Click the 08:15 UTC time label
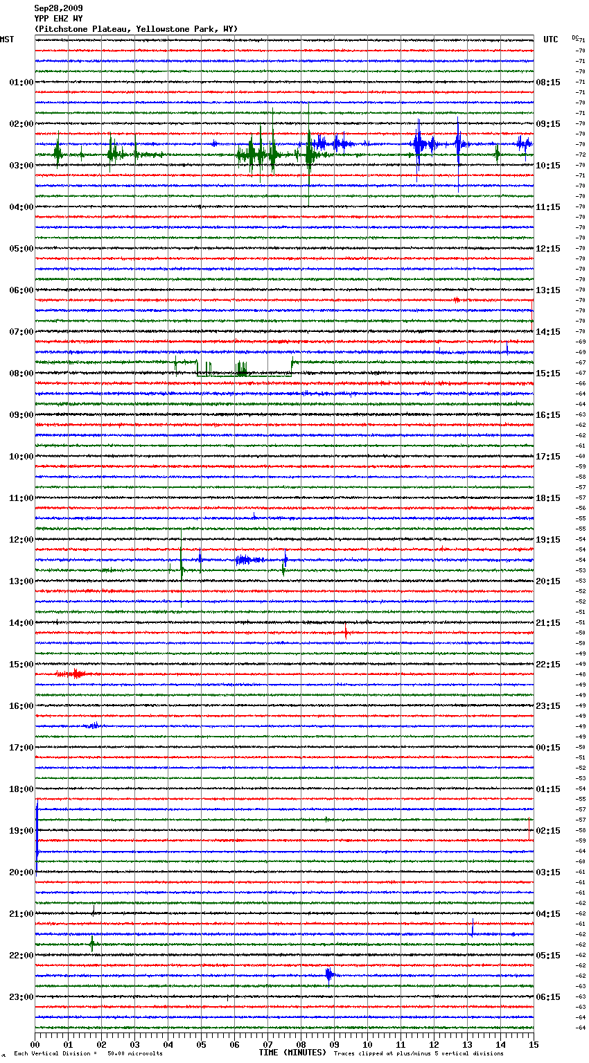The image size is (589, 1063). (548, 82)
